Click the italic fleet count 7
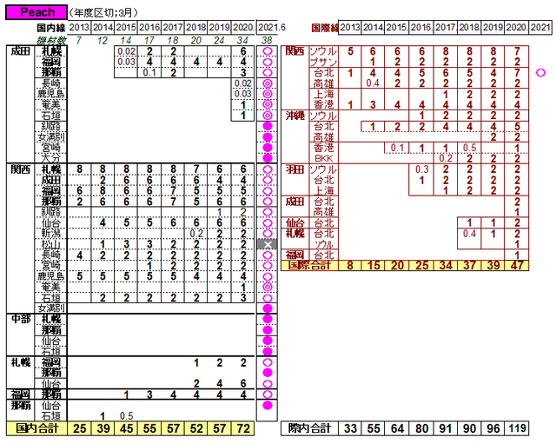556x444 pixels. click(x=79, y=41)
